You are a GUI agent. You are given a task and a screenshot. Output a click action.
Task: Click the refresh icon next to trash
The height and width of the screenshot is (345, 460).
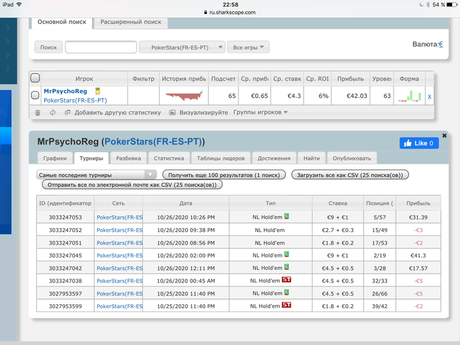pos(53,112)
